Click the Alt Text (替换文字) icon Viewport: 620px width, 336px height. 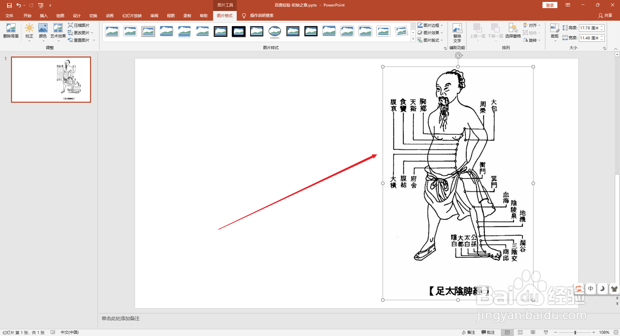pos(457,33)
